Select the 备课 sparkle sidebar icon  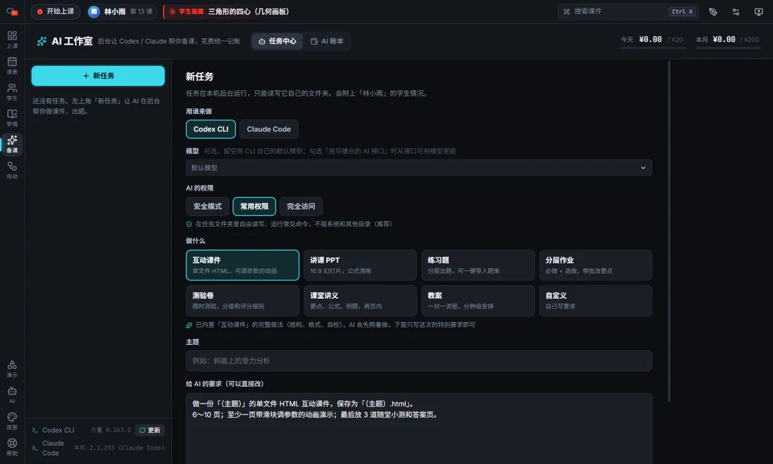(12, 143)
